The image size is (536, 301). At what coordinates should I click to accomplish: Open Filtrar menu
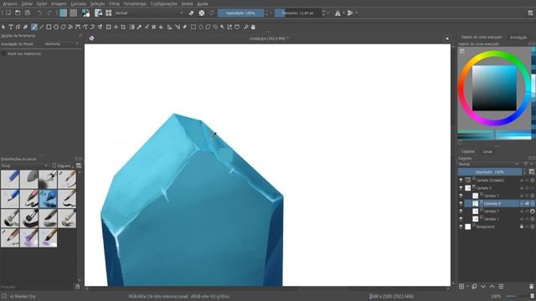coord(114,3)
